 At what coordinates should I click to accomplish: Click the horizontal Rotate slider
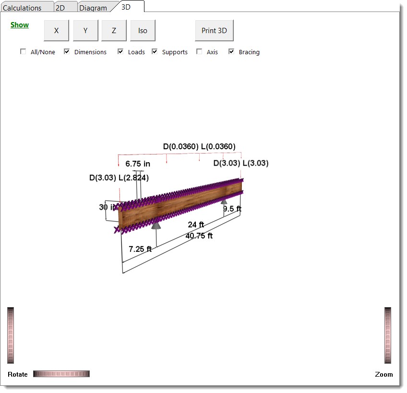pyautogui.click(x=61, y=374)
